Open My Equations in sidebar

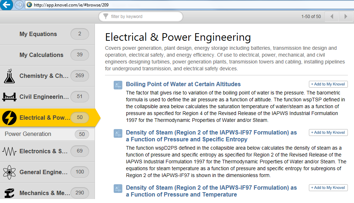(x=47, y=34)
